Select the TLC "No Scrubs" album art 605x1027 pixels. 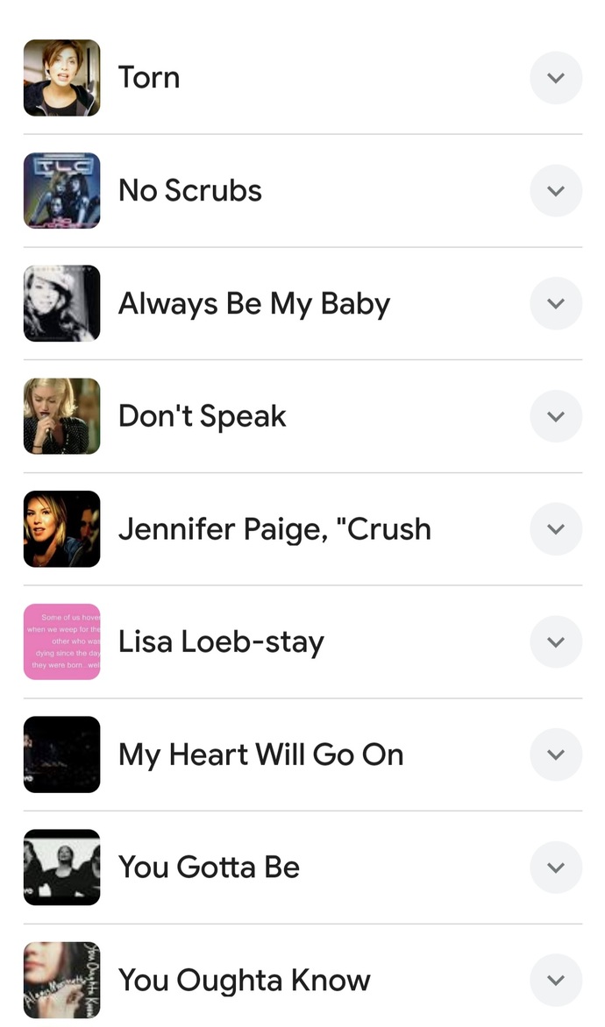pyautogui.click(x=61, y=190)
